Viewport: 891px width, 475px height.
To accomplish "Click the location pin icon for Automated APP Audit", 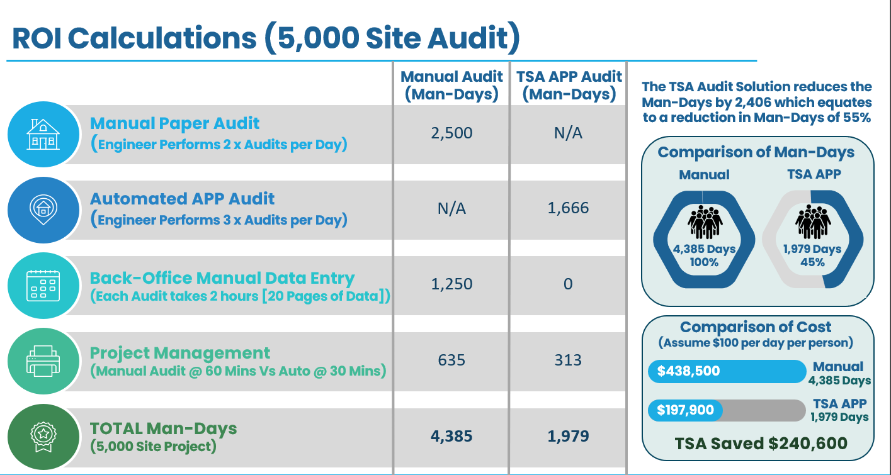I will point(43,210).
